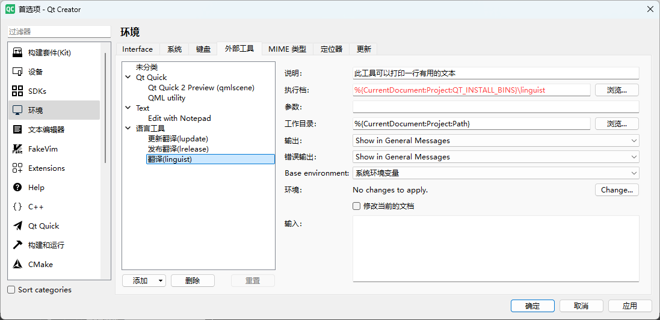This screenshot has width=660, height=320.
Task: Click the 执行档 executable path field
Action: (472, 90)
